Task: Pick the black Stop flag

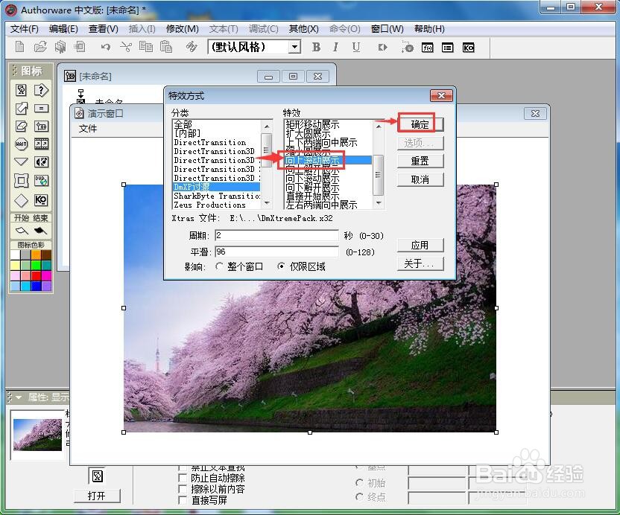Action: (41, 230)
